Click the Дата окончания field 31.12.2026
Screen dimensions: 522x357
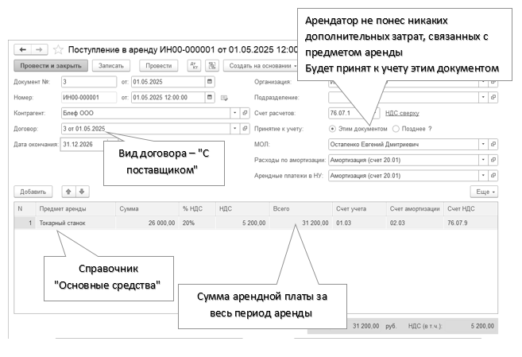[x=83, y=144]
